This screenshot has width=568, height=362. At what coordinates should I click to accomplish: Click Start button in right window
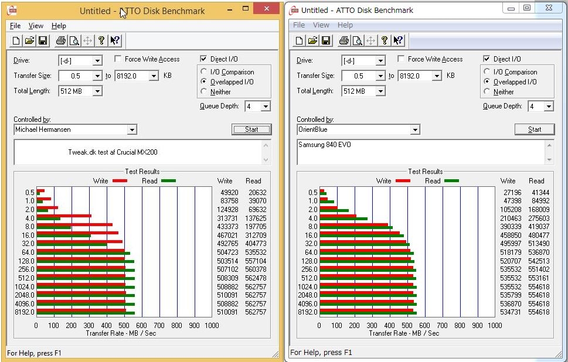click(x=535, y=129)
